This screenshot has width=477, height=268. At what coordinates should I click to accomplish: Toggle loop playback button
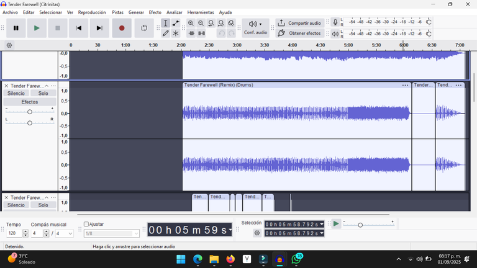click(144, 28)
